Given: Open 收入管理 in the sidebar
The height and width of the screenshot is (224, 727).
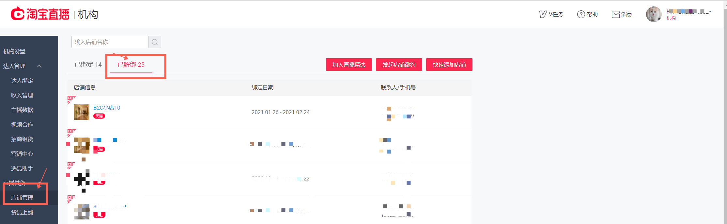Looking at the screenshot, I should point(22,95).
